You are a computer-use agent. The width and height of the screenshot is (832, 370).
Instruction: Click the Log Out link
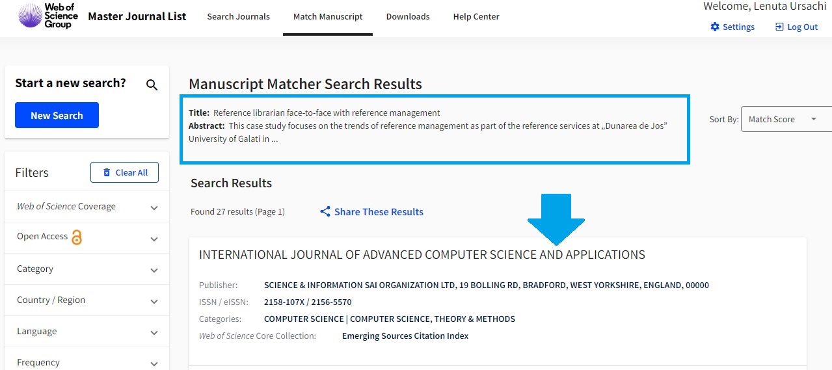tap(796, 27)
